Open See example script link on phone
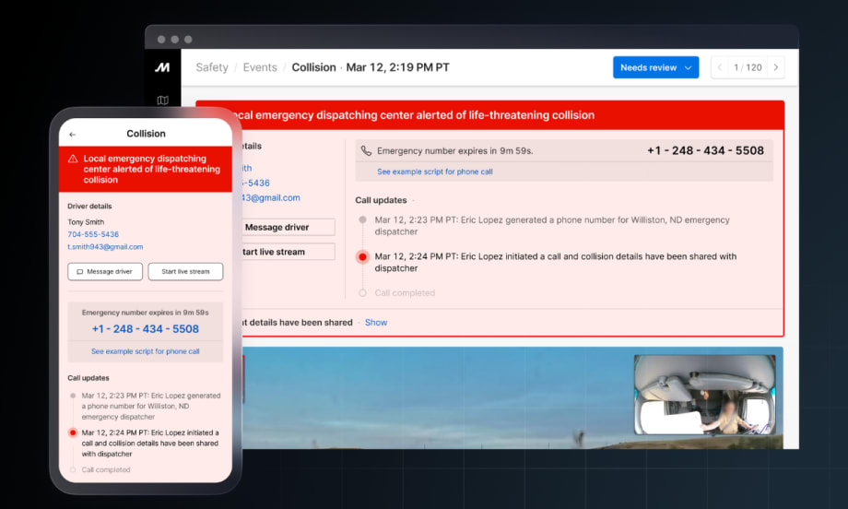The width and height of the screenshot is (848, 509). tap(145, 351)
